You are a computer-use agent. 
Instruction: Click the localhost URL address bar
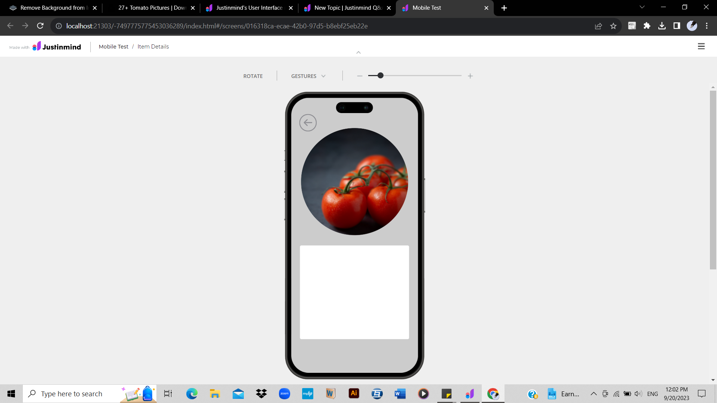click(217, 26)
